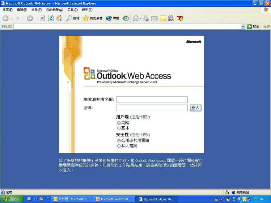271x203 pixels.
Task: Click the Microsoft Outlook Web Access taskbar button
Action: (x=156, y=199)
